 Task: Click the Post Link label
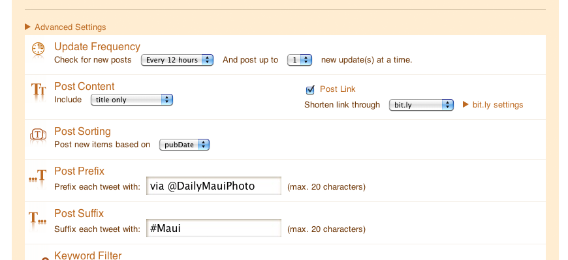[x=338, y=89]
